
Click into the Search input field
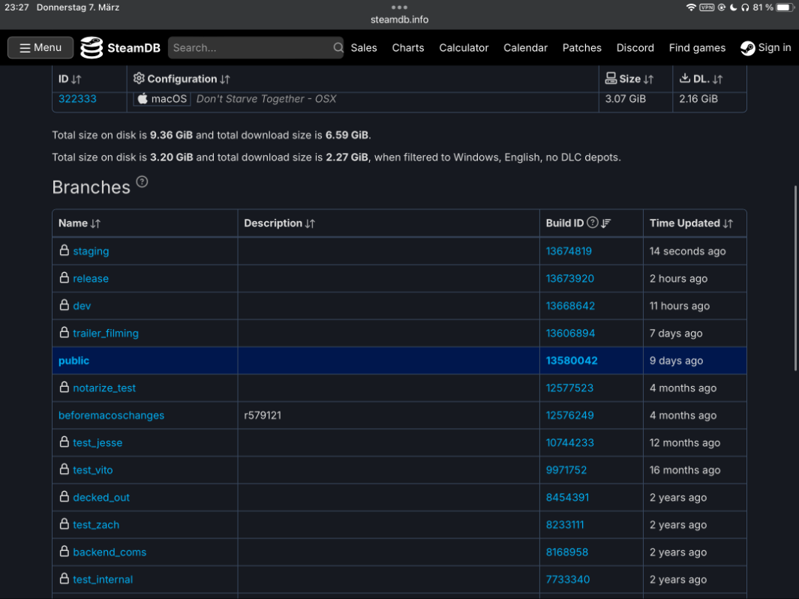[x=250, y=48]
